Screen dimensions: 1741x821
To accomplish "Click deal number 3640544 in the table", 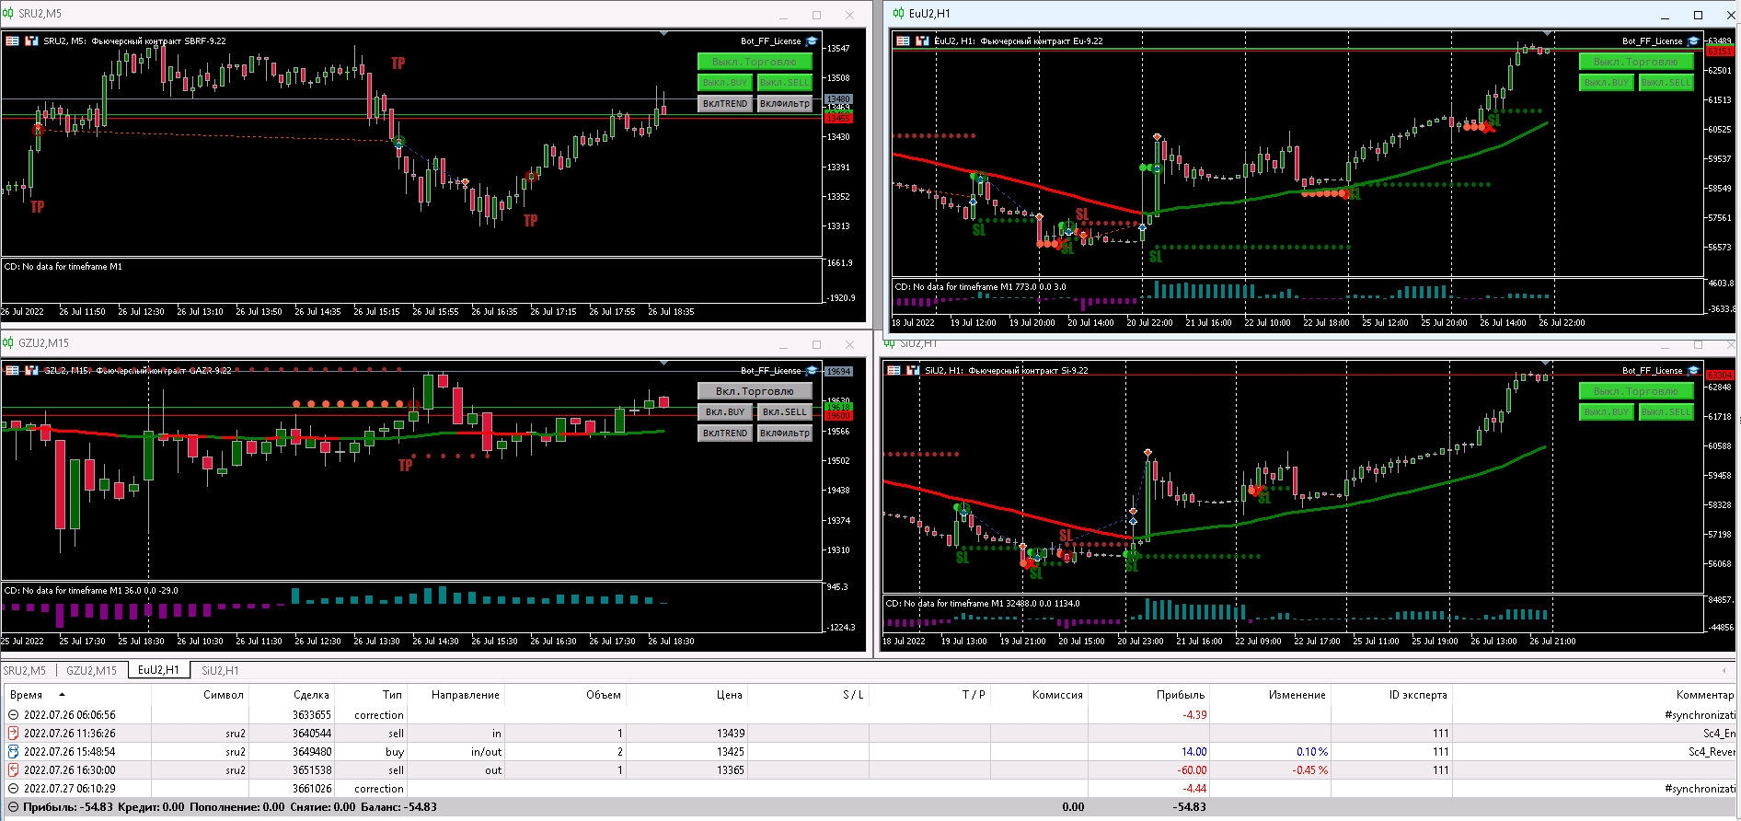I will tap(312, 734).
